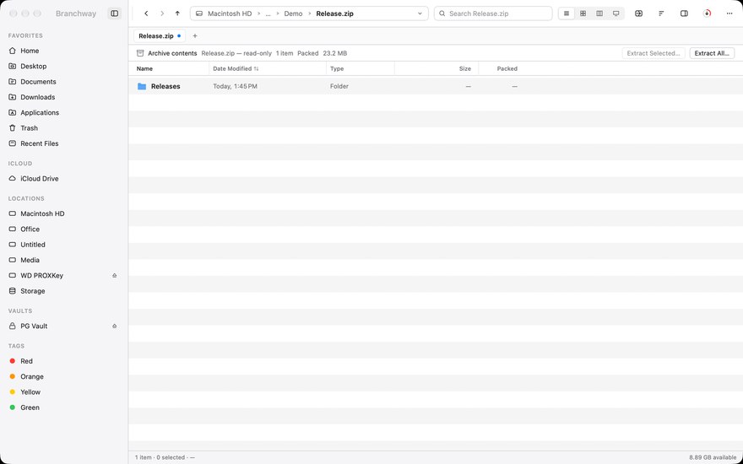The height and width of the screenshot is (464, 743).
Task: Click the Search Release.zip field
Action: click(493, 13)
